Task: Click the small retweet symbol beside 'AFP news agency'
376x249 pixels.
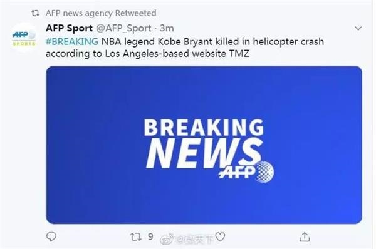Action: point(35,13)
